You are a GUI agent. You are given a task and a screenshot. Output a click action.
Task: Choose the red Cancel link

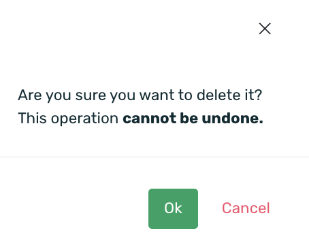tap(246, 208)
